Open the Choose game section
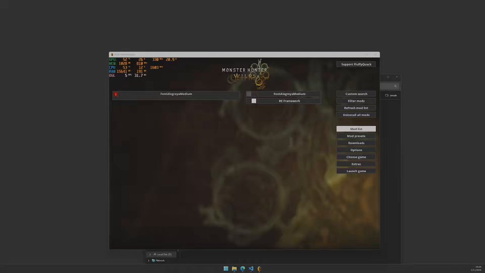This screenshot has height=273, width=485. [356, 157]
